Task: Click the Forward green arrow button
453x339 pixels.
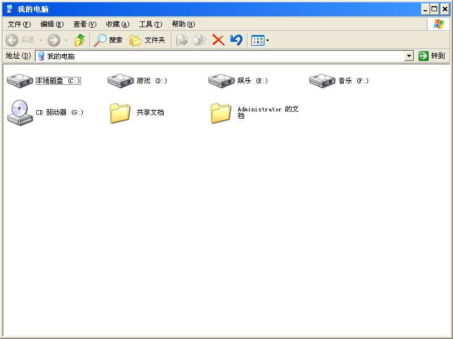Action: coord(54,40)
